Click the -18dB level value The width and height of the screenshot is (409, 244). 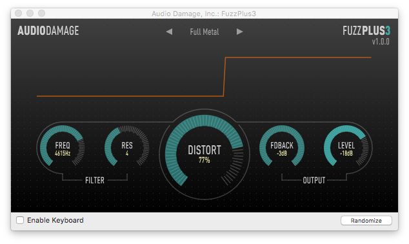[x=346, y=153]
